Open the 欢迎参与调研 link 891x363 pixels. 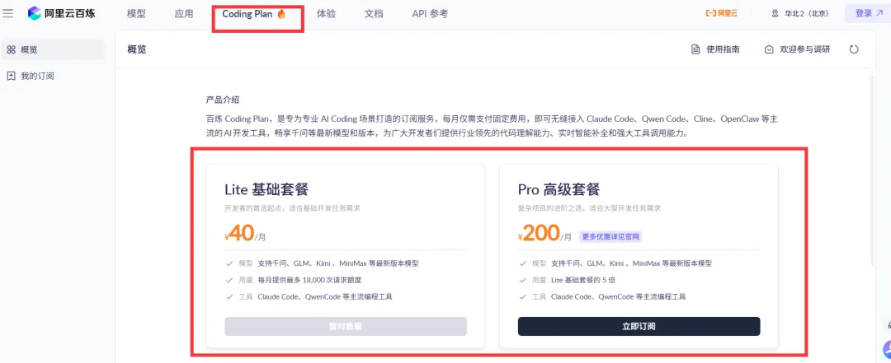click(797, 49)
